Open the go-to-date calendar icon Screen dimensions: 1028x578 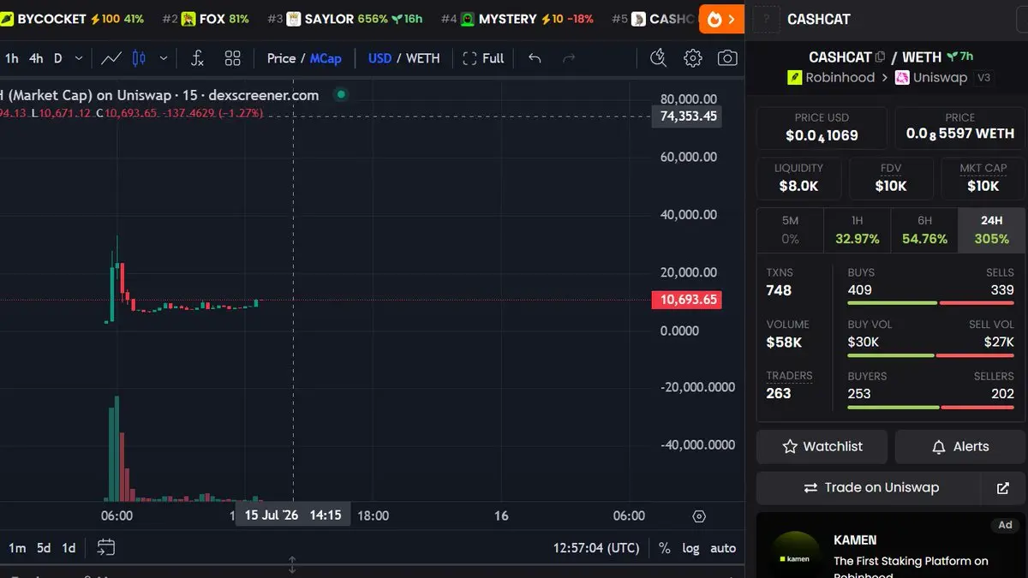(106, 547)
